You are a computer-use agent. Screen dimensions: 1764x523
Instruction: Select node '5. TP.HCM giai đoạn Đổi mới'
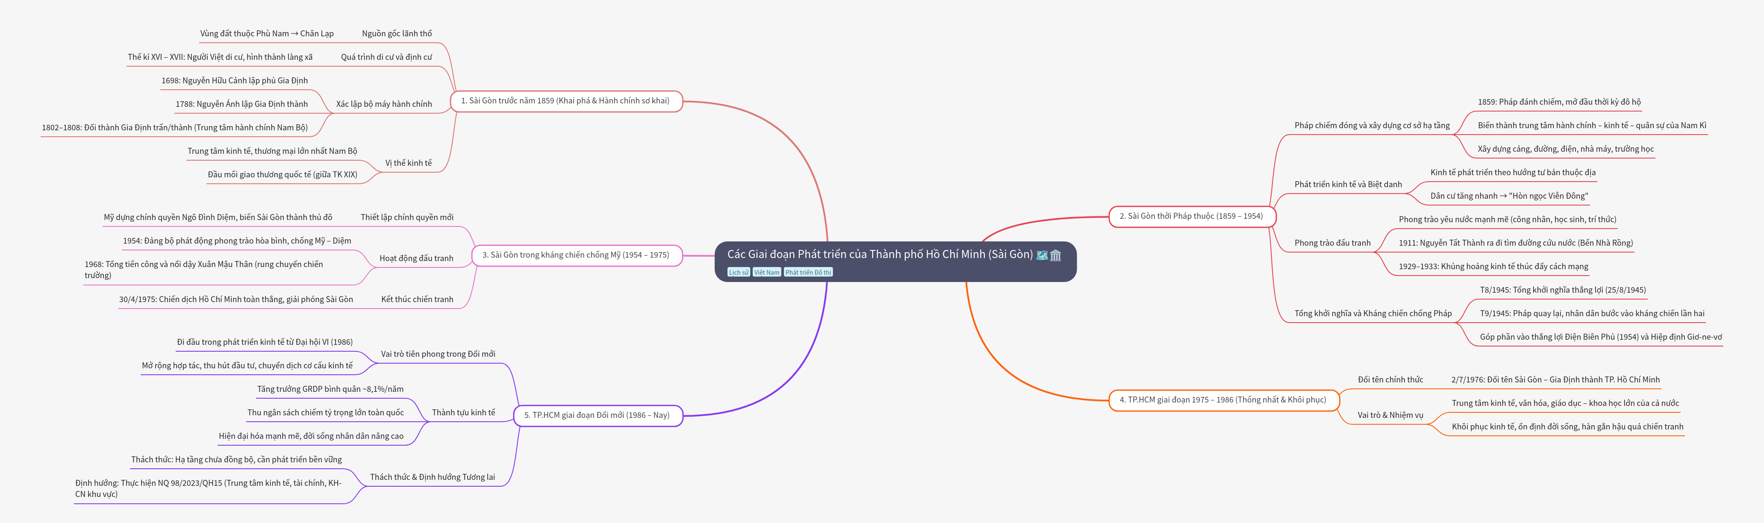point(596,415)
